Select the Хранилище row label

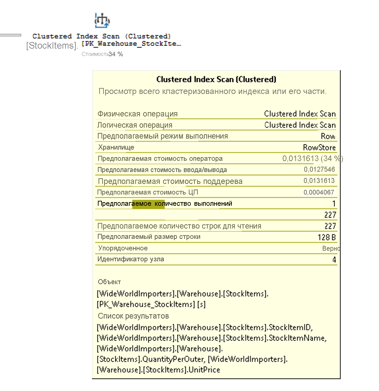[x=116, y=148]
